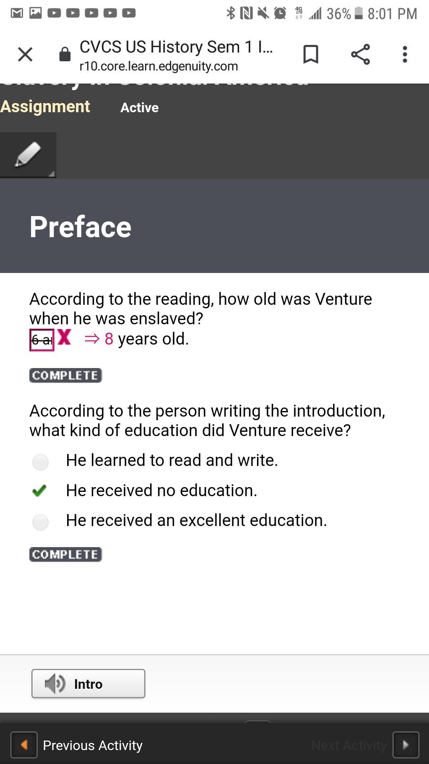Image resolution: width=429 pixels, height=764 pixels.
Task: Click the left arrow Previous Activity icon
Action: point(24,745)
